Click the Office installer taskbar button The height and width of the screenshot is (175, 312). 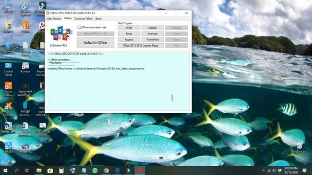point(140,171)
